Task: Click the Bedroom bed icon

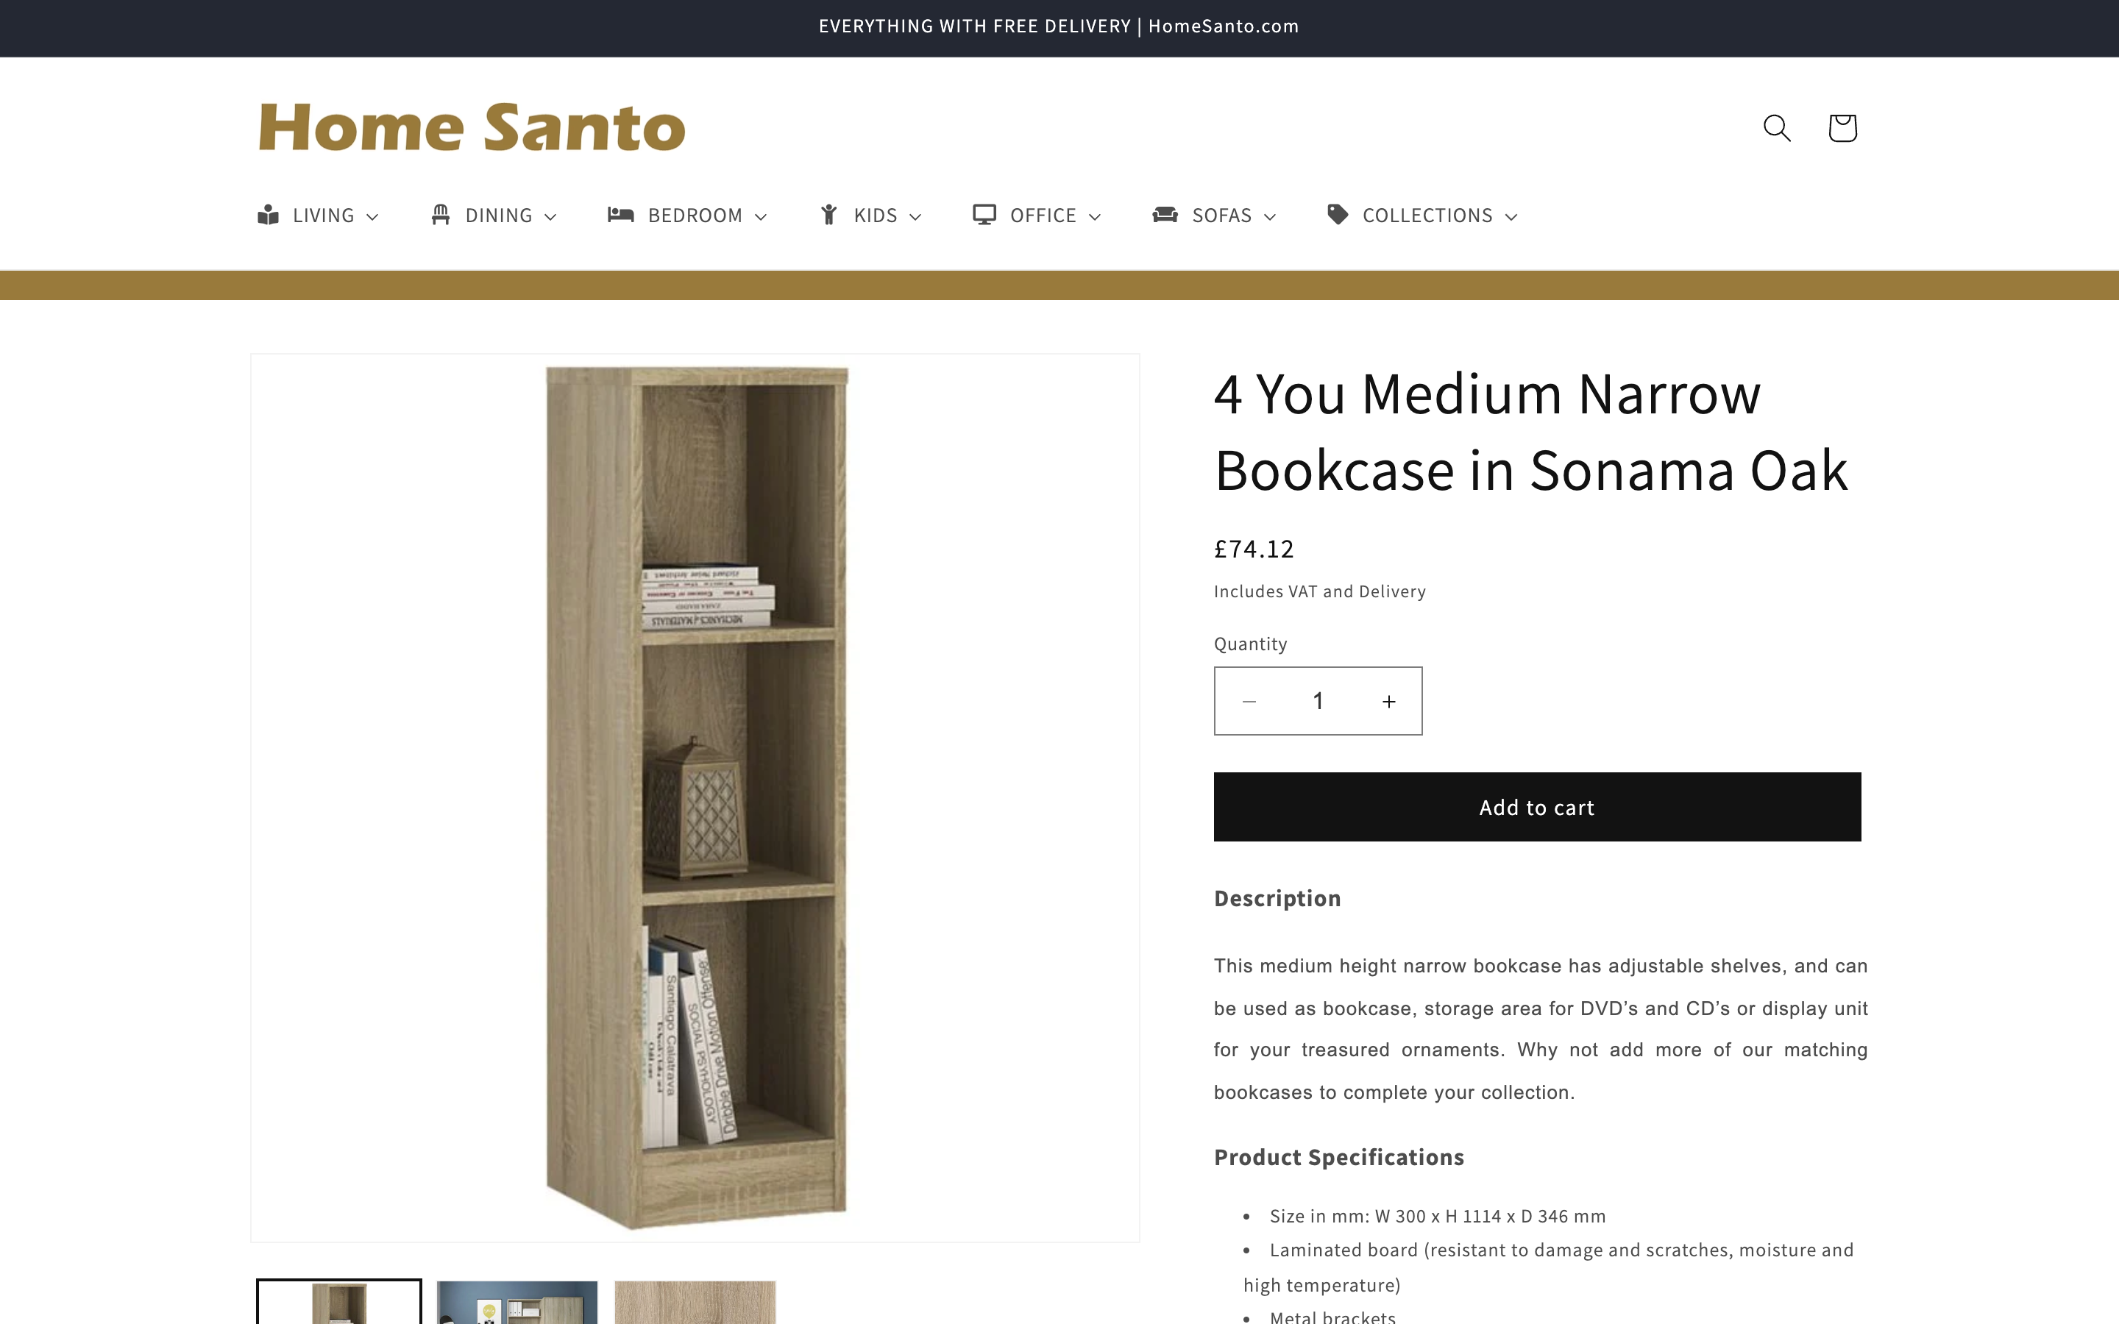Action: click(x=621, y=215)
